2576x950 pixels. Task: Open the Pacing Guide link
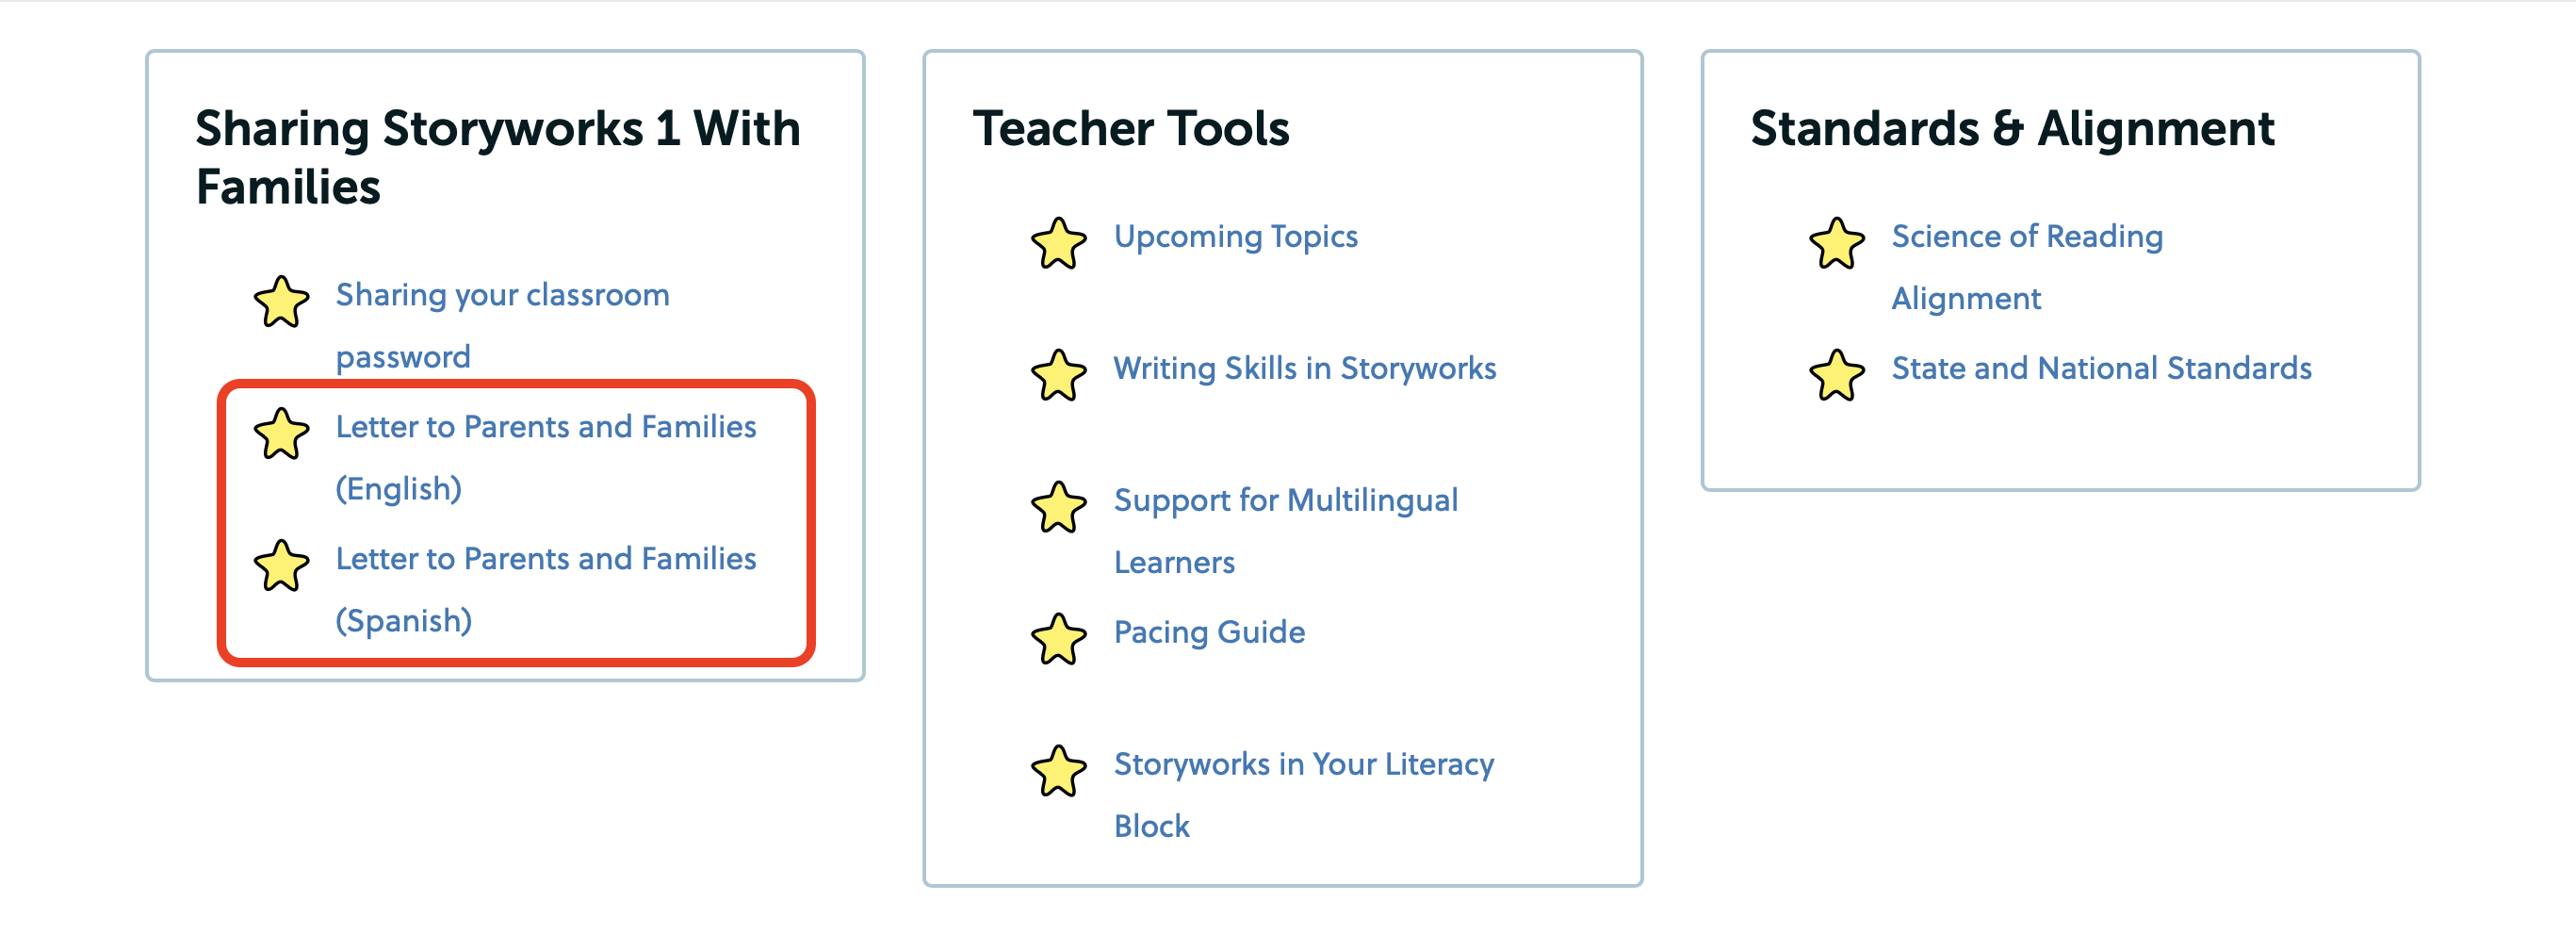click(1209, 633)
